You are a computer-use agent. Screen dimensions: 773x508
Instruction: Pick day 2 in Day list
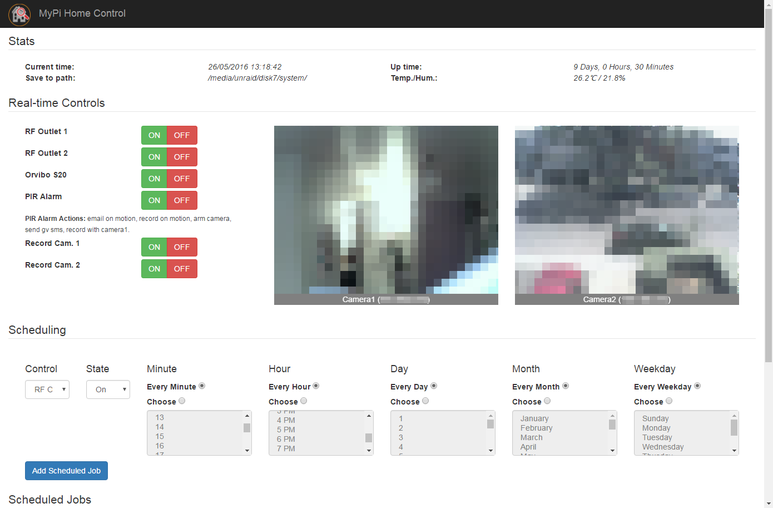tap(439, 428)
